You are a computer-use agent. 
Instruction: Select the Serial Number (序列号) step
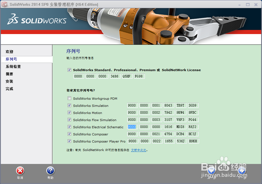click(11, 59)
